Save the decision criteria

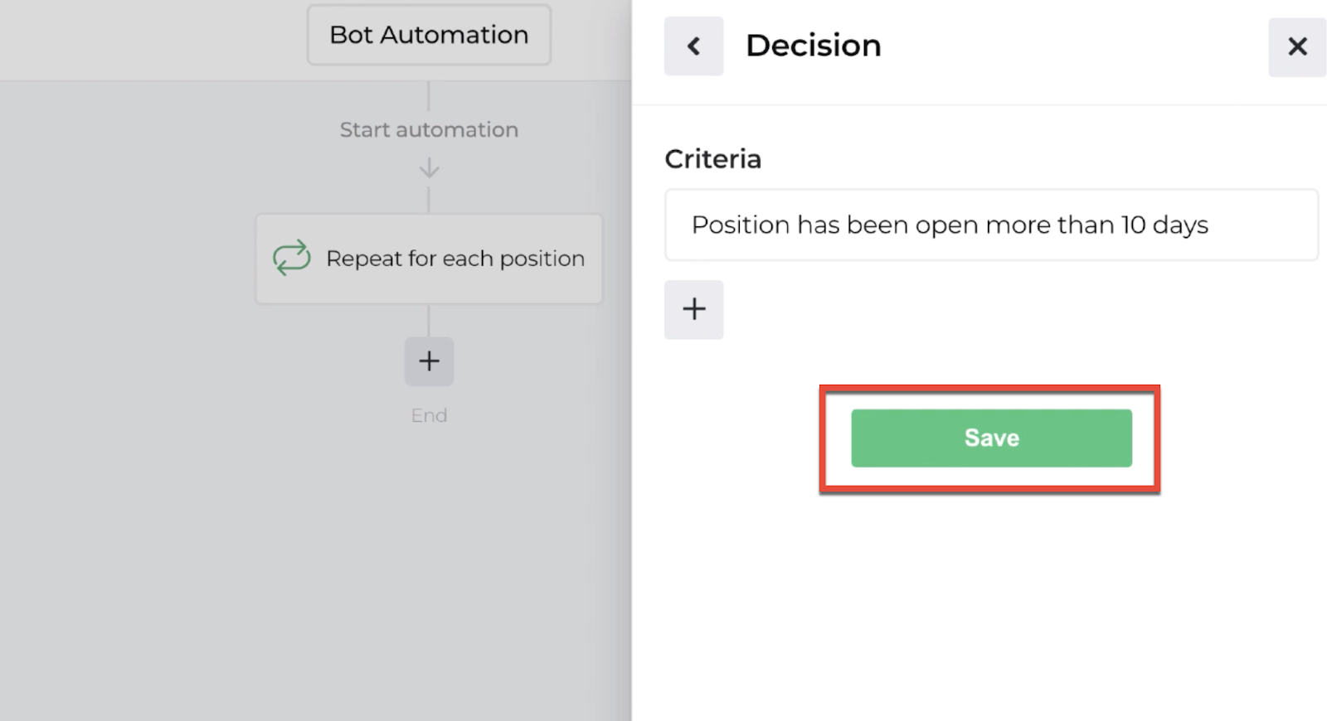click(991, 438)
